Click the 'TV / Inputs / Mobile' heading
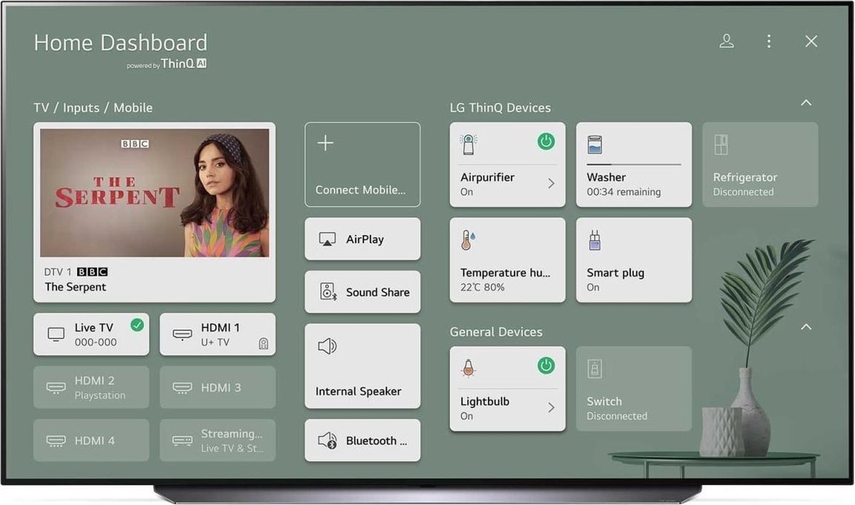 93,107
